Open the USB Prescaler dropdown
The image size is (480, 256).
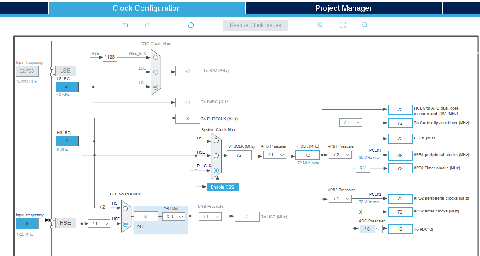tap(210, 217)
